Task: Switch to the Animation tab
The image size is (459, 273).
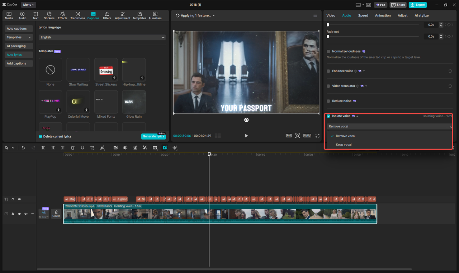Action: click(x=383, y=15)
